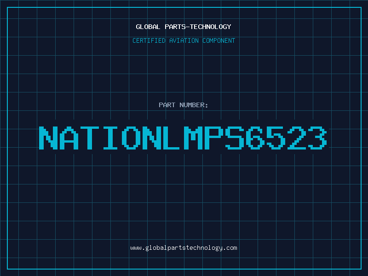
Task: Select the letter A in the part number
Action: (x=69, y=138)
